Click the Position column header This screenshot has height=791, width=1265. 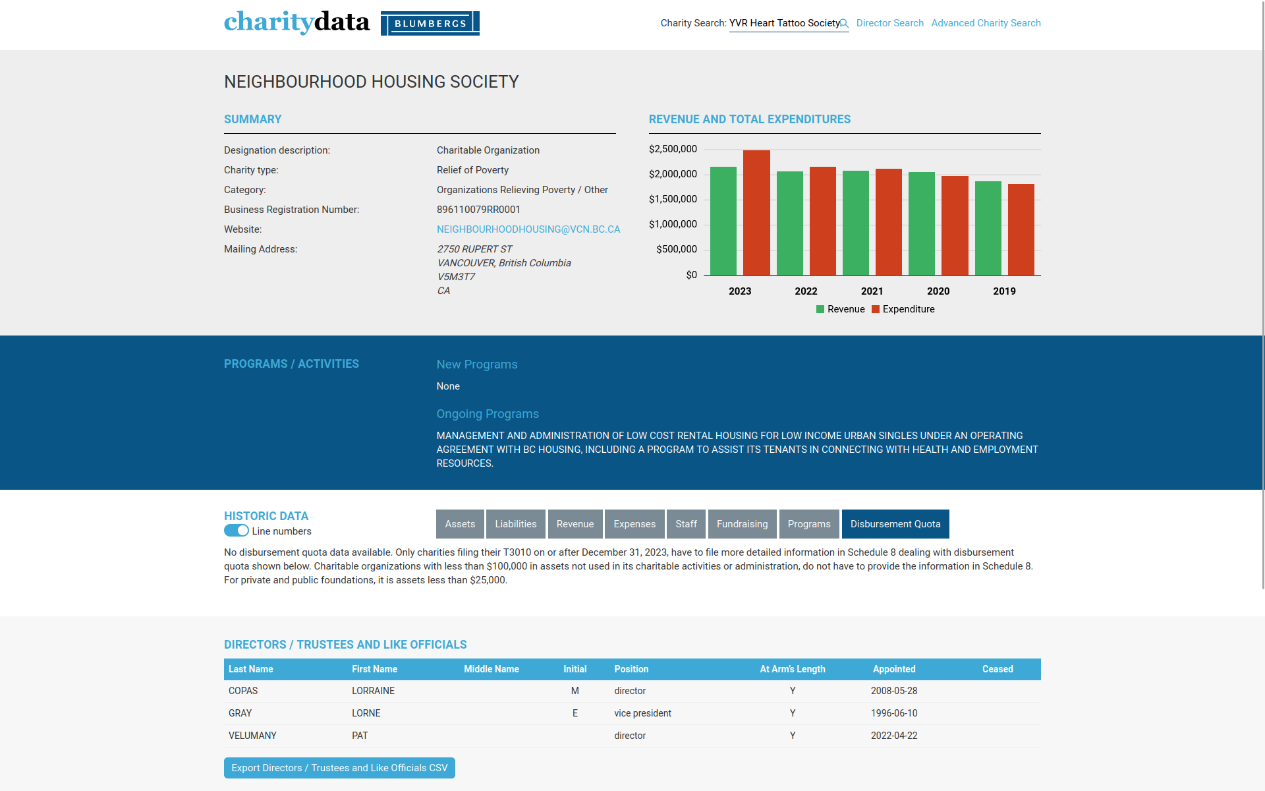(631, 669)
